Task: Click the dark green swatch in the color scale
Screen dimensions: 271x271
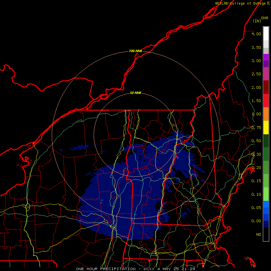Action: pos(266,141)
